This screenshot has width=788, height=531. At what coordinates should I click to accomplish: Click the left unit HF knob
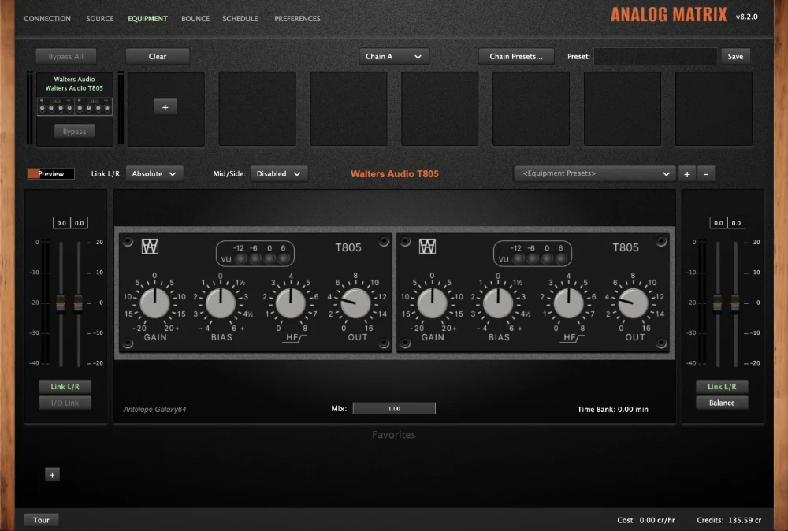coord(291,303)
